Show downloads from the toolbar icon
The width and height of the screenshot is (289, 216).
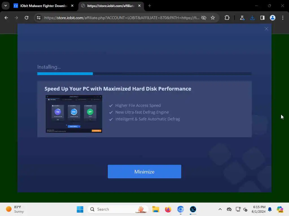coord(252,18)
